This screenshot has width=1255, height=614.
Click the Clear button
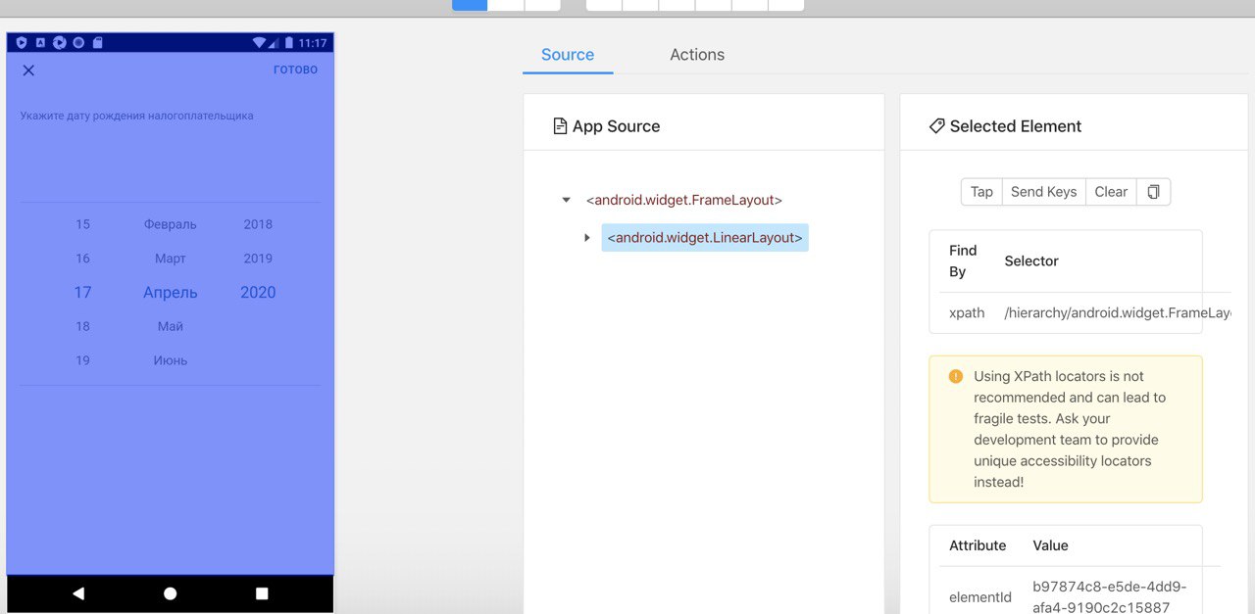(x=1111, y=192)
